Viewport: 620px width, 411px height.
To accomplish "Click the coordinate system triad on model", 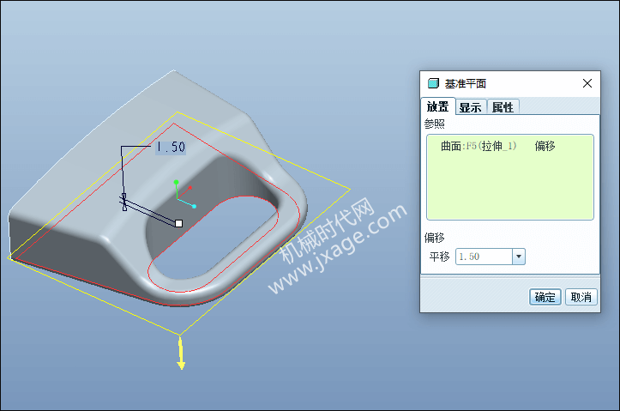I will point(184,194).
